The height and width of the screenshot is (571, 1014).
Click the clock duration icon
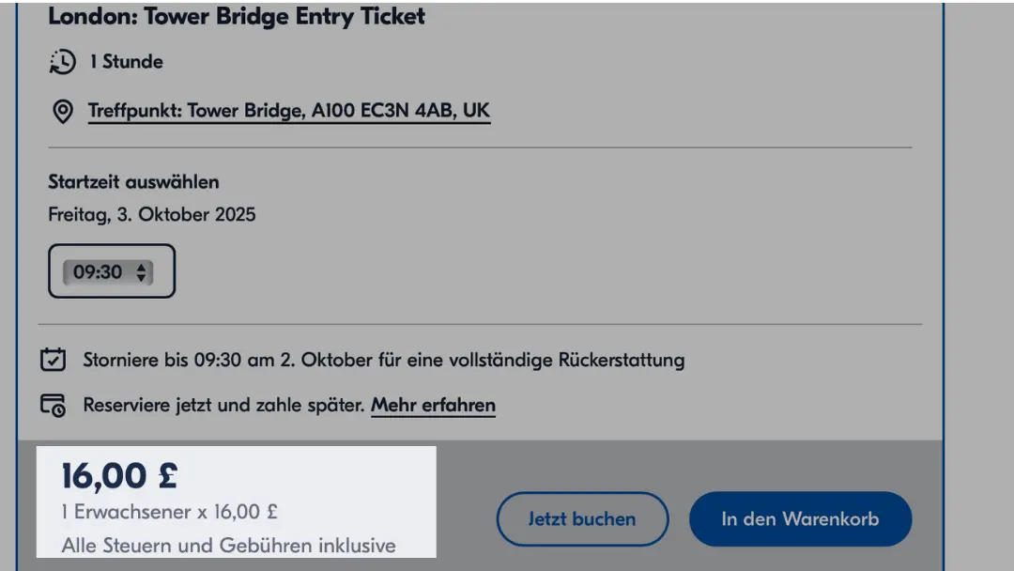click(x=62, y=62)
